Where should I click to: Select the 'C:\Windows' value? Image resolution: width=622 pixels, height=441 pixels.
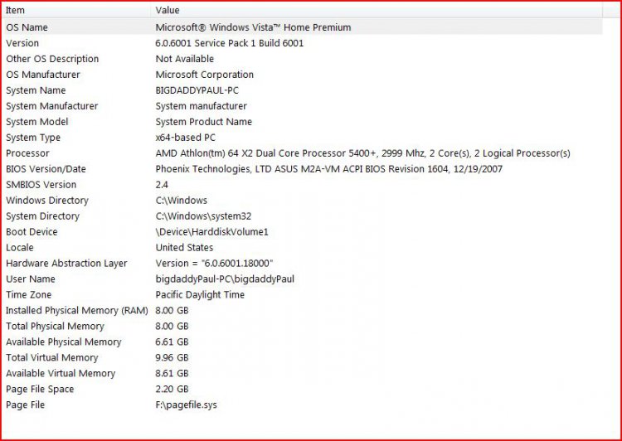click(x=182, y=201)
